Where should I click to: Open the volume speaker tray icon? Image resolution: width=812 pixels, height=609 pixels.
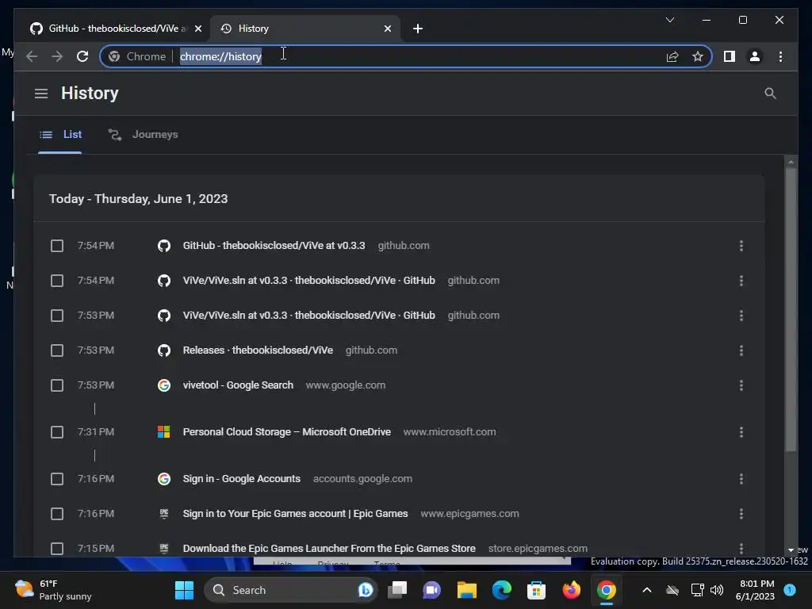tap(717, 590)
